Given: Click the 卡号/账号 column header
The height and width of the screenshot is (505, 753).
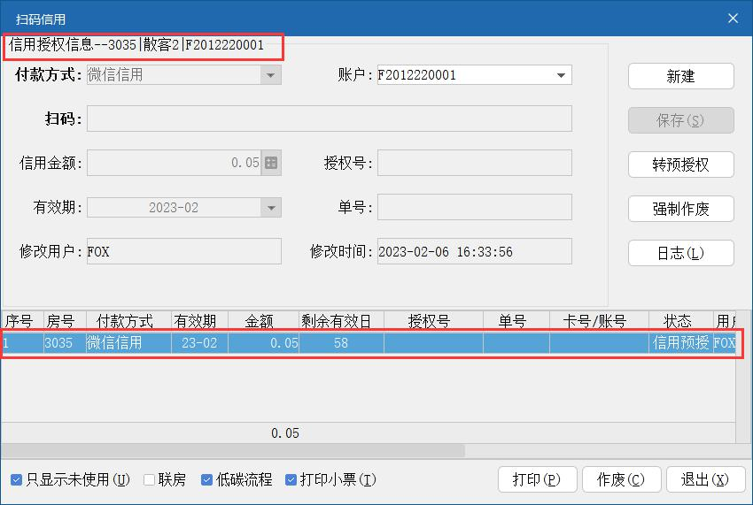Looking at the screenshot, I should click(x=600, y=321).
